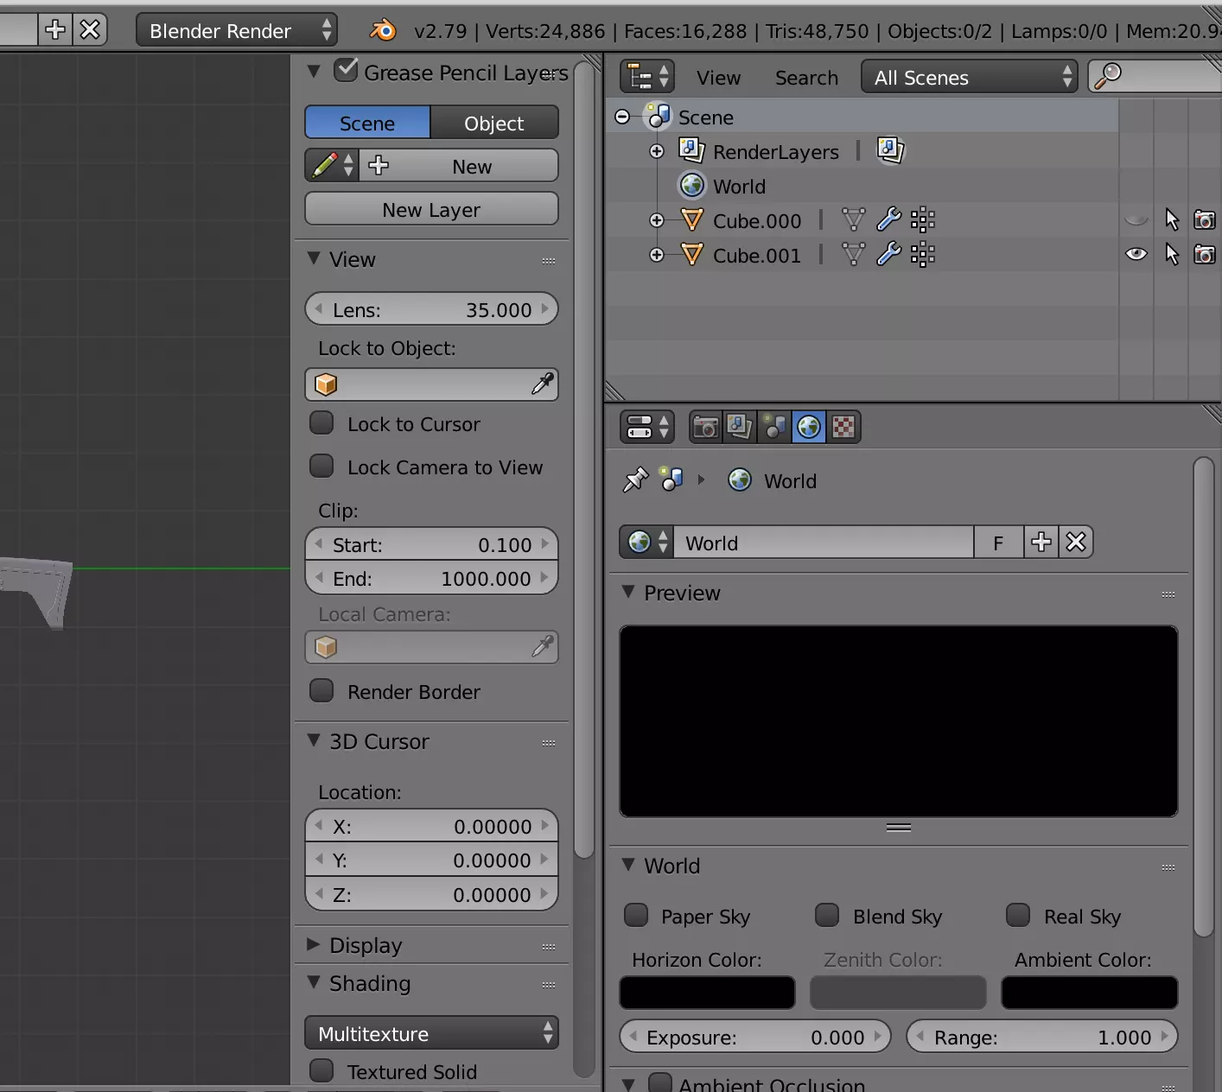Open the outliner View menu
Viewport: 1222px width, 1092px height.
(x=718, y=78)
